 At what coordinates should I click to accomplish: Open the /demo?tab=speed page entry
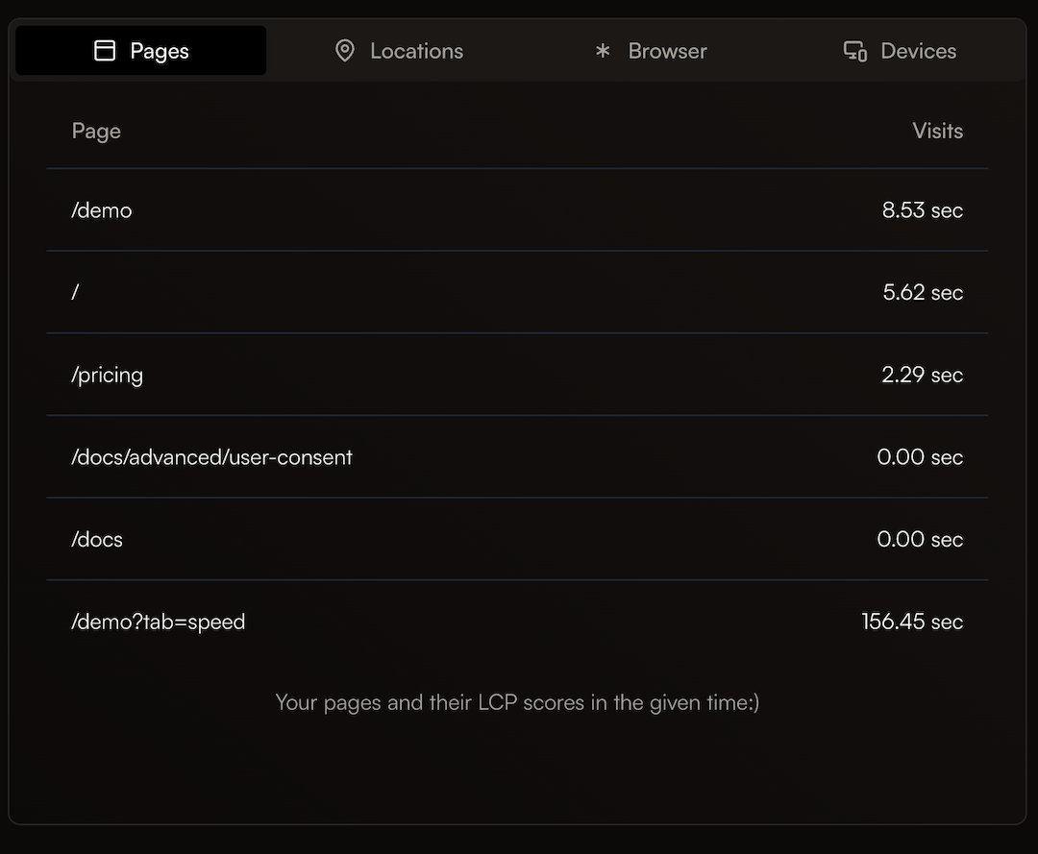(x=159, y=622)
